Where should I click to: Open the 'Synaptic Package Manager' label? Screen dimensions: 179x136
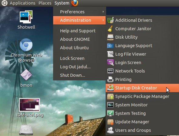click(x=142, y=96)
